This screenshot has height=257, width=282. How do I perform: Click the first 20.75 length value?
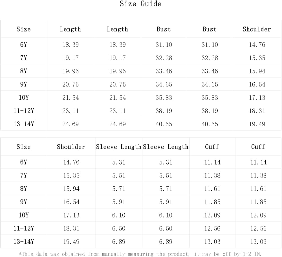(x=70, y=85)
